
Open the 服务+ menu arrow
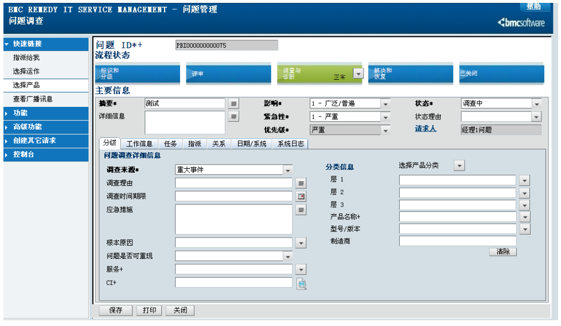[301, 269]
